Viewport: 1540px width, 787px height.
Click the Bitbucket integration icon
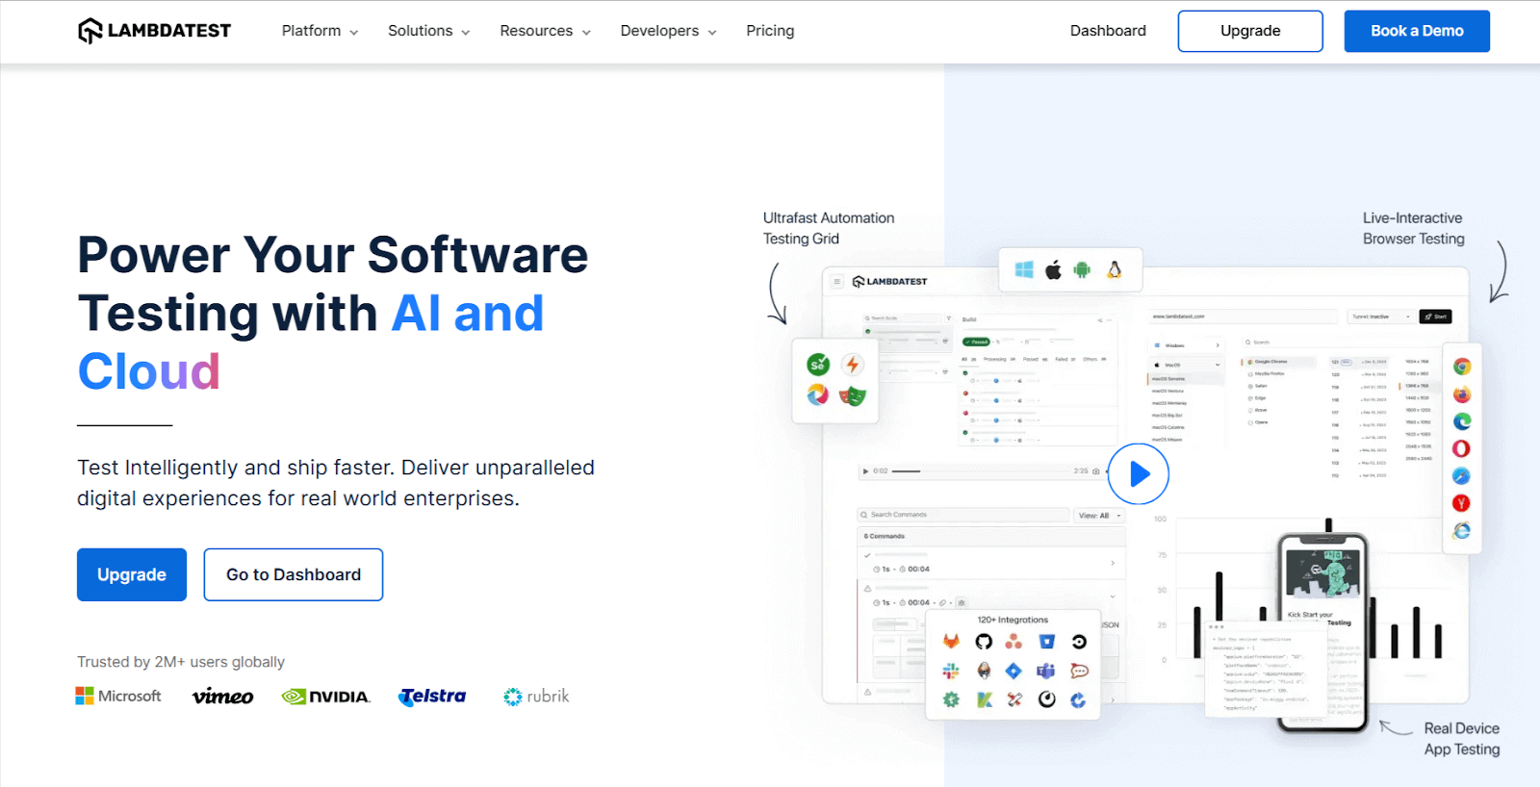coord(1046,642)
